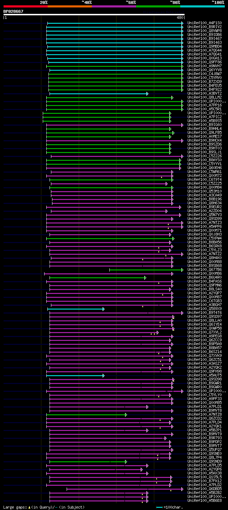The height and width of the screenshot is (510, 228).
Task: Open hit UniRef100_Q8VWP8
Action: coord(204,31)
